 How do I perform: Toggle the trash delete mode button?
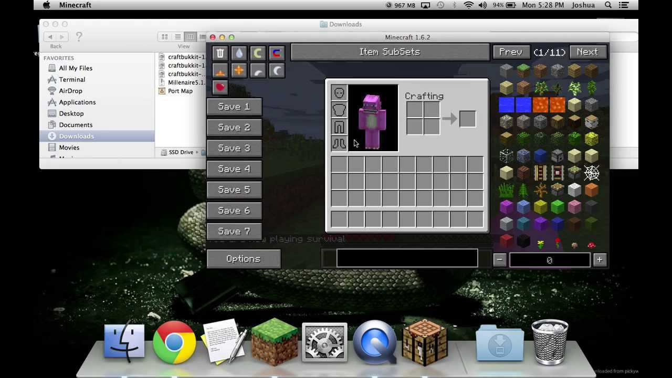tap(220, 54)
